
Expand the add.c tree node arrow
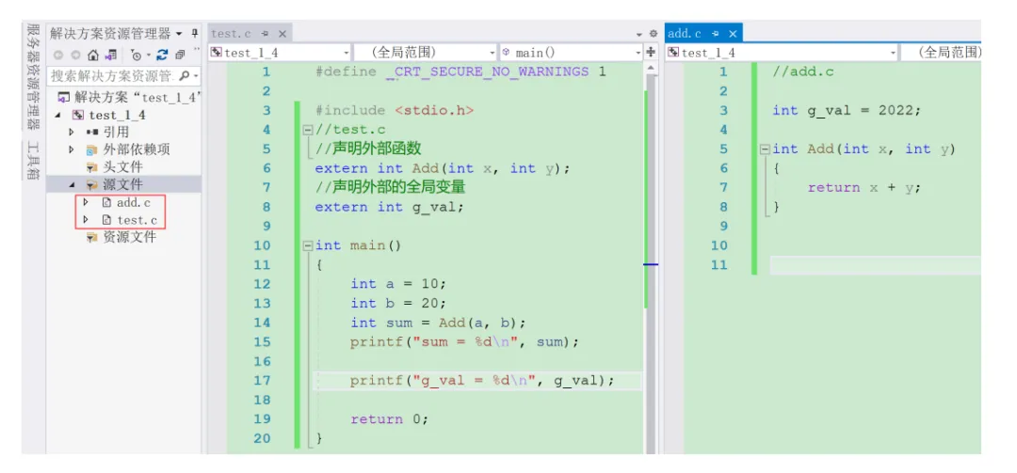[x=85, y=203]
